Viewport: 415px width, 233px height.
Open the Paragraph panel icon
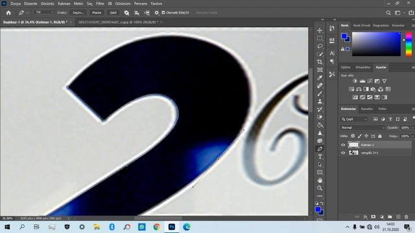click(x=332, y=61)
